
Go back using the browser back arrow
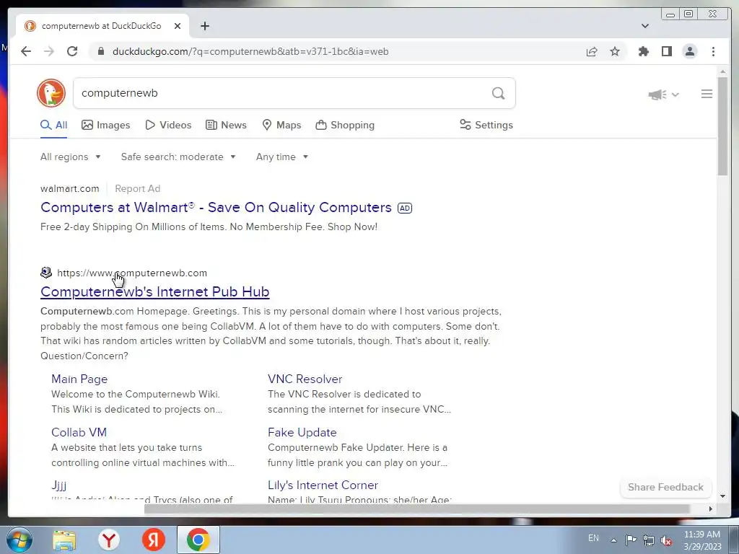(26, 51)
